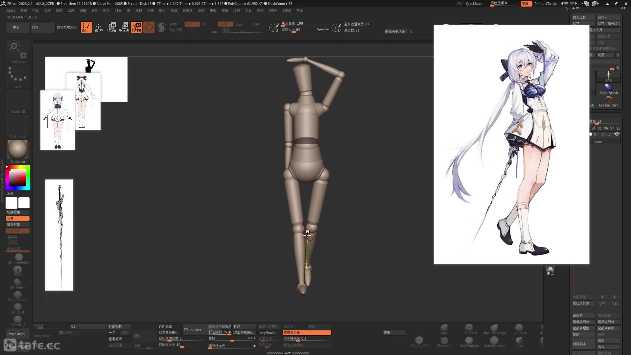
Task: Select the SK_Polish brush
Action: [18, 284]
